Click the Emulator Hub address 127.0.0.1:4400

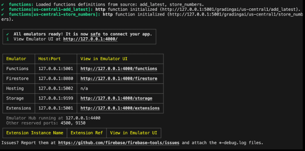point(83,118)
